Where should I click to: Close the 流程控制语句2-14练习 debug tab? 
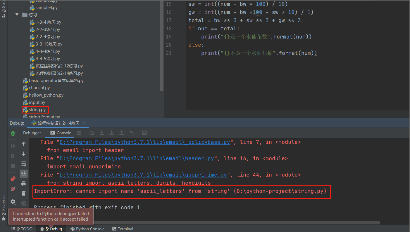(x=83, y=123)
